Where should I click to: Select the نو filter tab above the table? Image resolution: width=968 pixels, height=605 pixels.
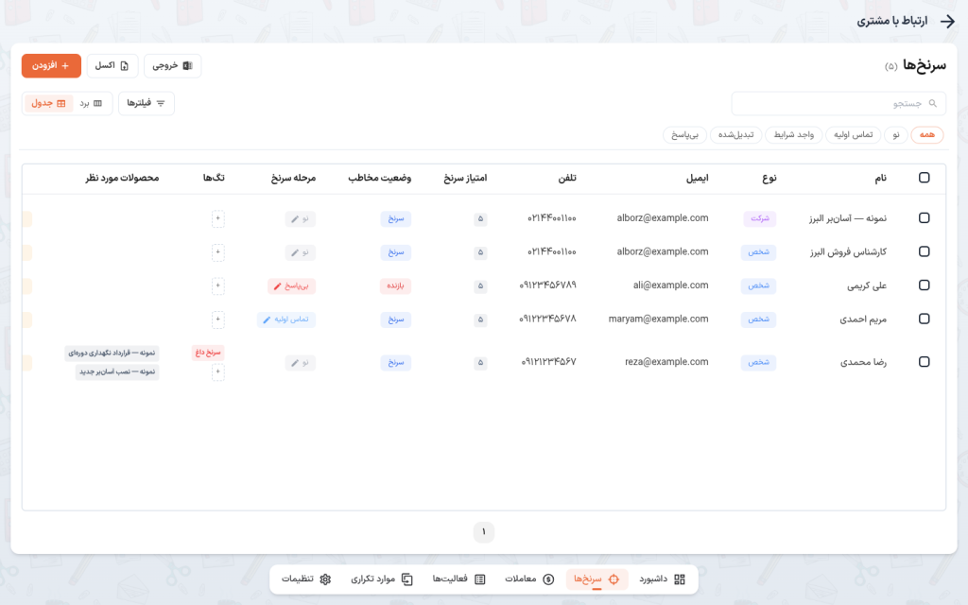(896, 134)
